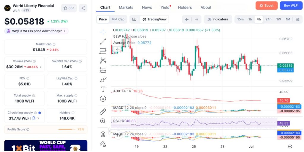Expand the Volume 24h details chevron

pos(40,67)
